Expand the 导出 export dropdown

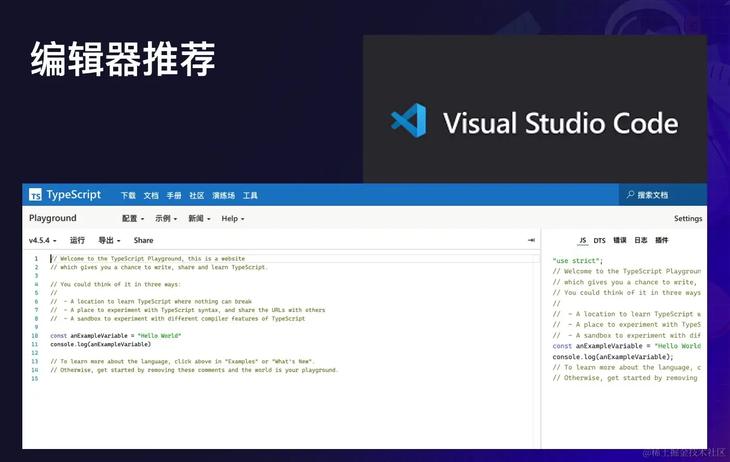click(x=110, y=240)
